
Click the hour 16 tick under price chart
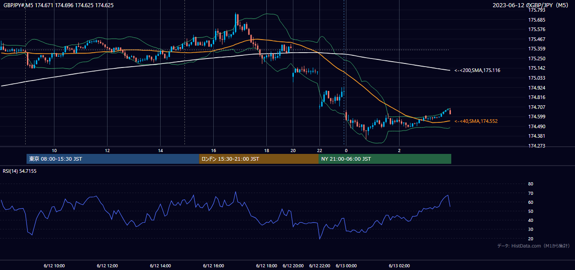[x=213, y=150]
